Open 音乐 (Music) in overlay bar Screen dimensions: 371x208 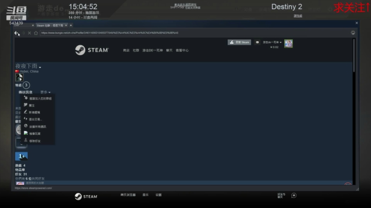point(145,195)
